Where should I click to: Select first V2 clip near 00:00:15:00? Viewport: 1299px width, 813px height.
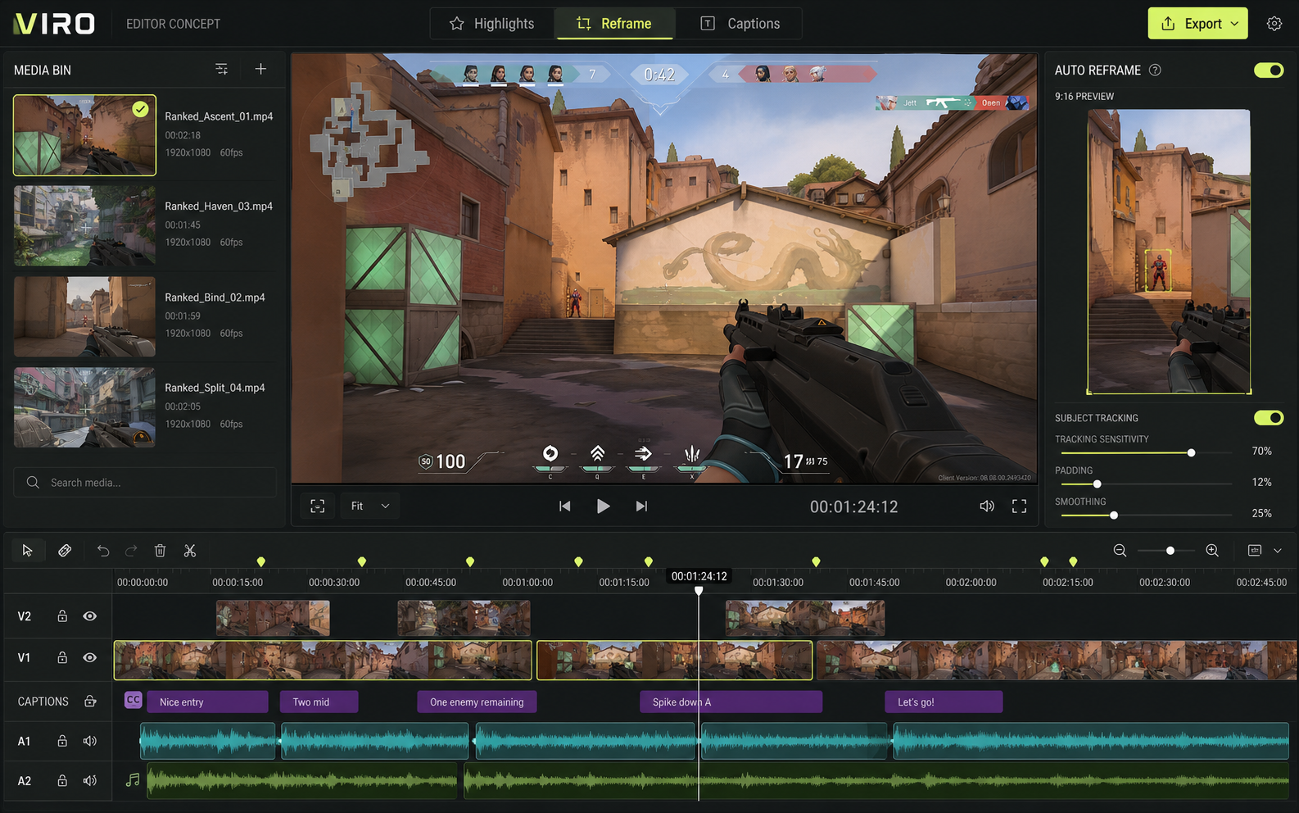273,618
